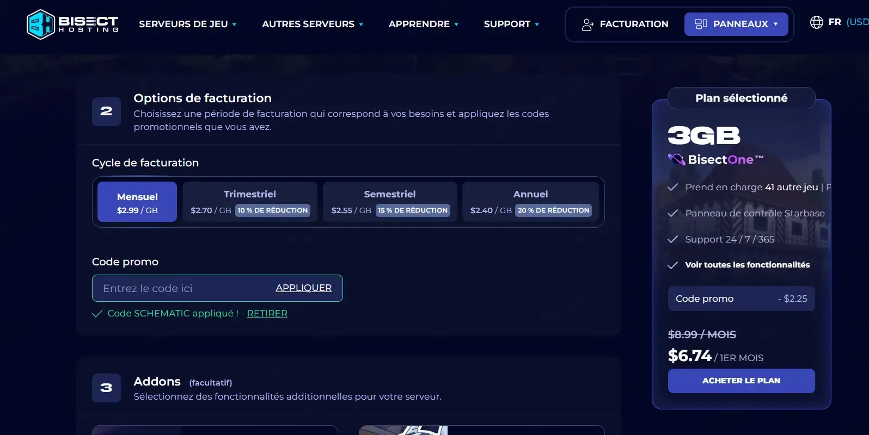Expand the Support menu

tap(511, 24)
